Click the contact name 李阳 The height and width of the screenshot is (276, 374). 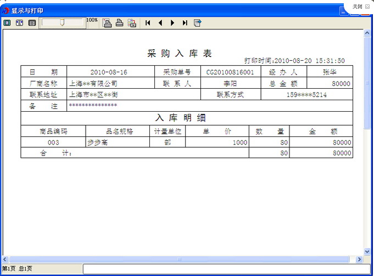coord(230,84)
